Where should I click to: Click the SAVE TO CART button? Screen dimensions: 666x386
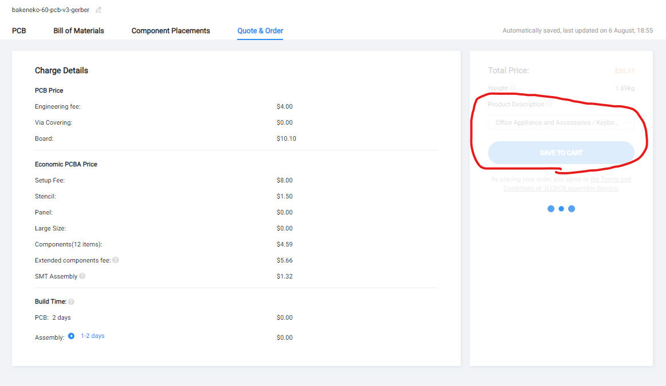(561, 153)
